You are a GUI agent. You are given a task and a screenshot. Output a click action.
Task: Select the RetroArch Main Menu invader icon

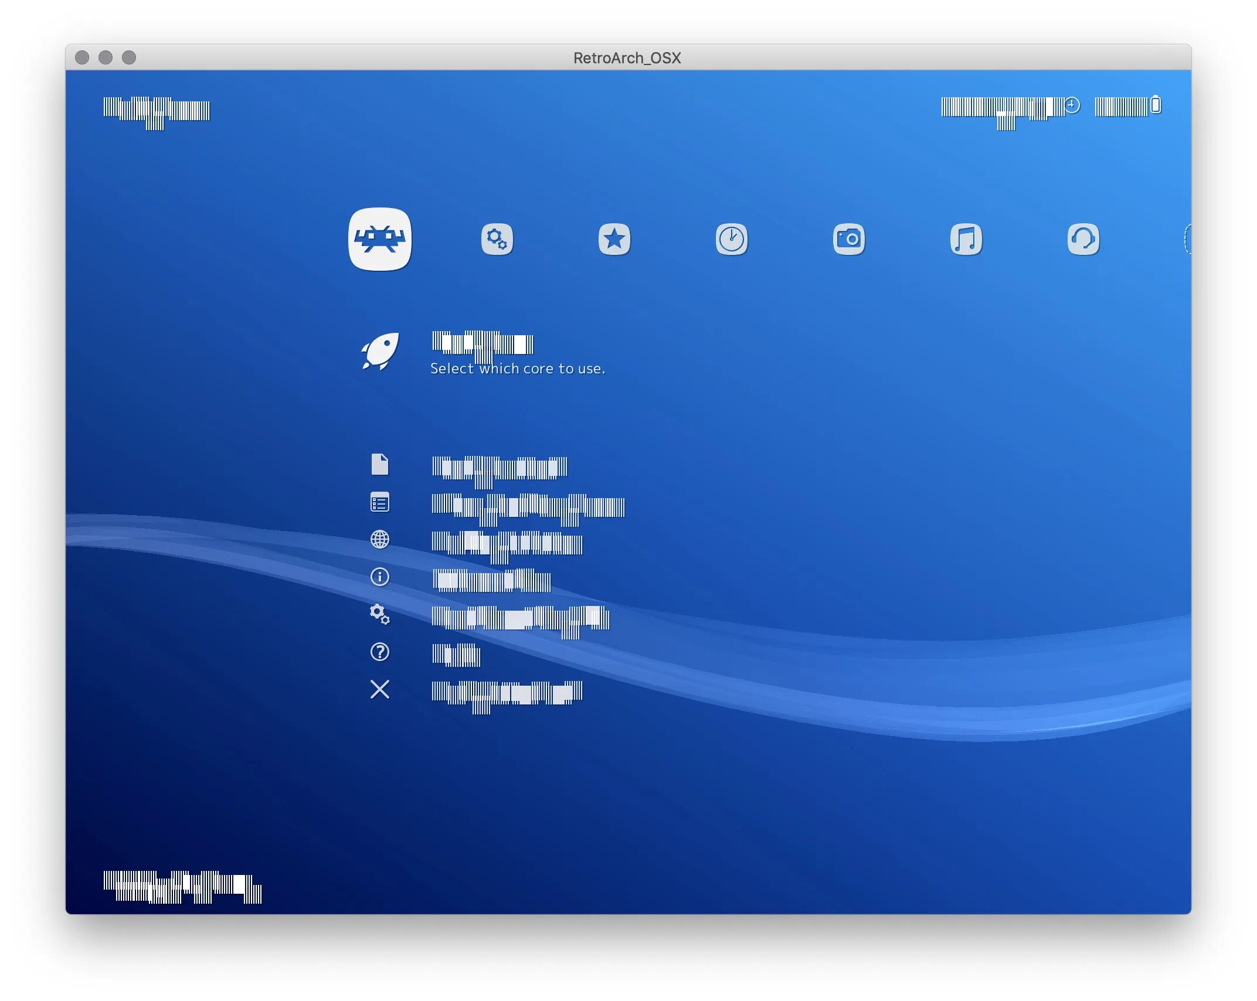tap(380, 239)
